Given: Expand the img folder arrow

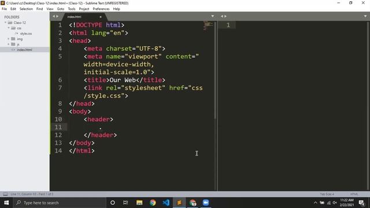Looking at the screenshot, I should point(9,39).
